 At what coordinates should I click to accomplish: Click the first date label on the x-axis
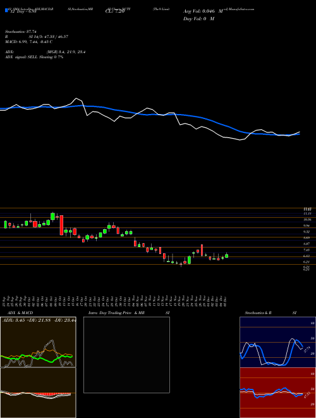(5, 301)
